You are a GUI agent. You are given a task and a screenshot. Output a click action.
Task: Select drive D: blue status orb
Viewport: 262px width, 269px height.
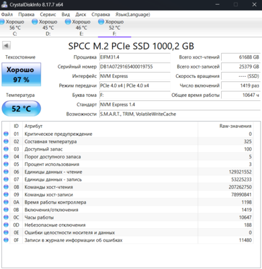point(35,22)
